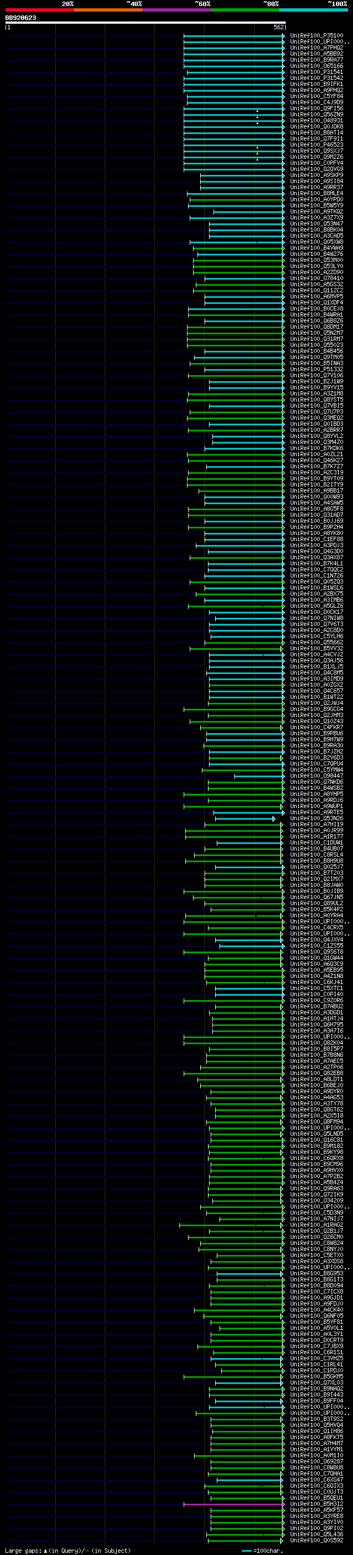
Task: Open hit UniRef100_Q7NIW8
Action: click(316, 618)
